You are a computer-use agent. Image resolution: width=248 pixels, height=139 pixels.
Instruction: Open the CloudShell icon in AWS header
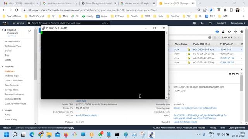(195, 23)
